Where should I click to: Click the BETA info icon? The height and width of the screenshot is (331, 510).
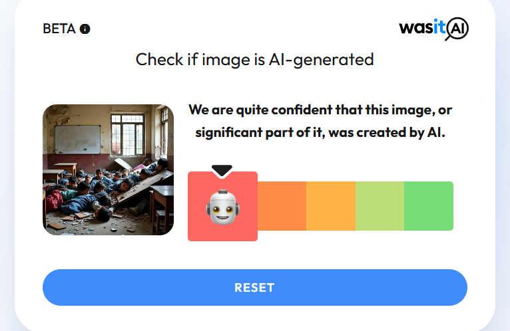pos(85,29)
